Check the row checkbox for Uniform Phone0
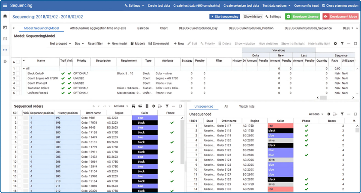 click(x=18, y=93)
